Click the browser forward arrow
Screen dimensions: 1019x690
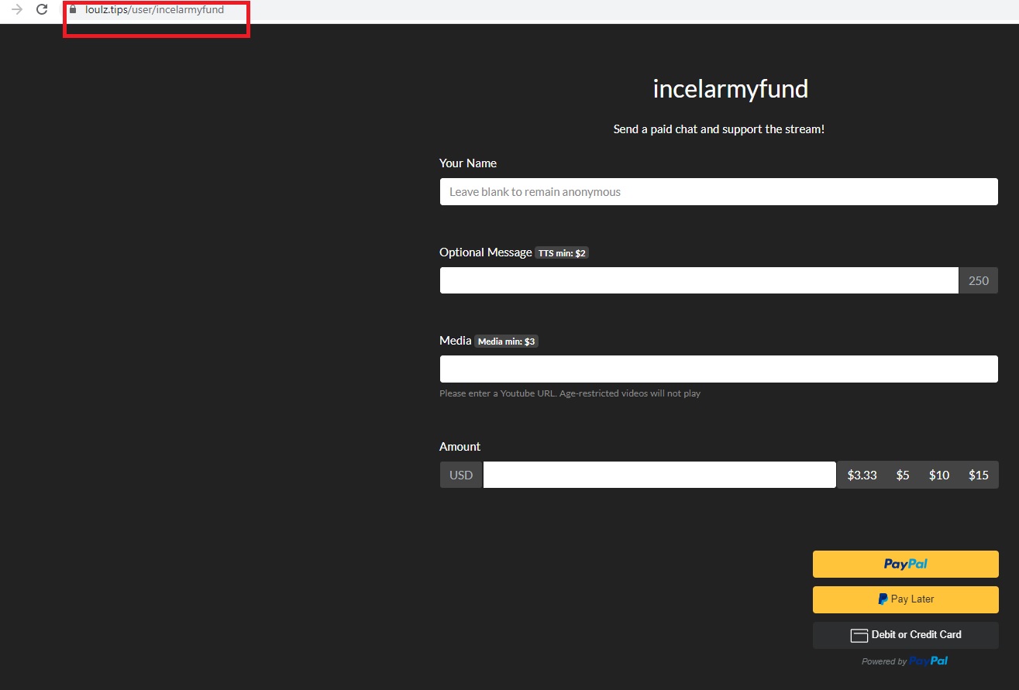[17, 9]
